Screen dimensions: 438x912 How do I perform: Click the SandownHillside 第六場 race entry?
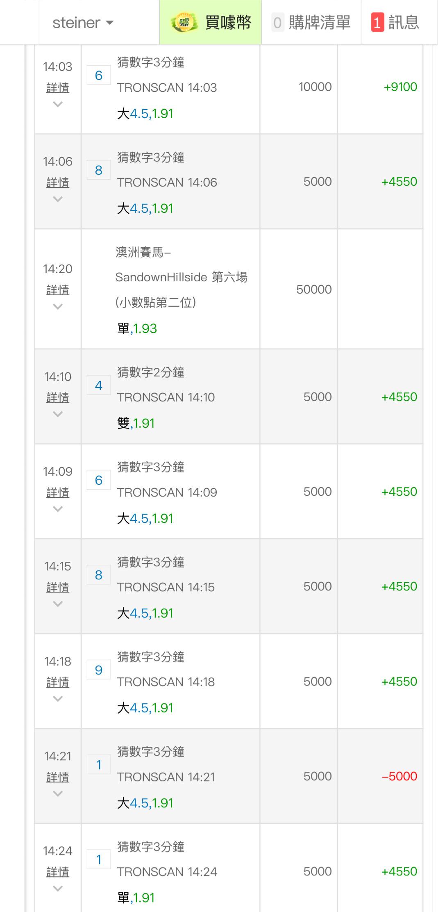pos(181,278)
